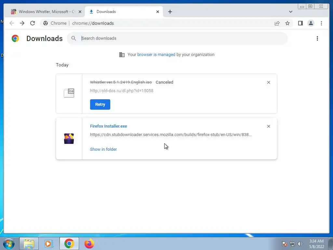The height and width of the screenshot is (250, 333).
Task: Open Chrome's three-dot main menu
Action: point(321,23)
